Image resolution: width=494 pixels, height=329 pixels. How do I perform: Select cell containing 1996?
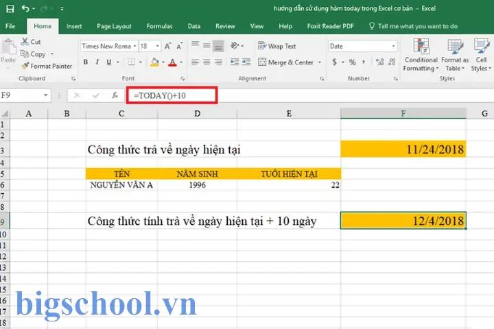point(197,185)
